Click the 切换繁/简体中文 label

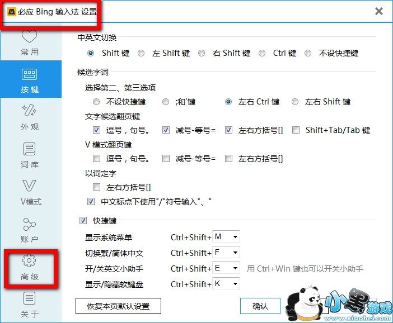coord(114,253)
